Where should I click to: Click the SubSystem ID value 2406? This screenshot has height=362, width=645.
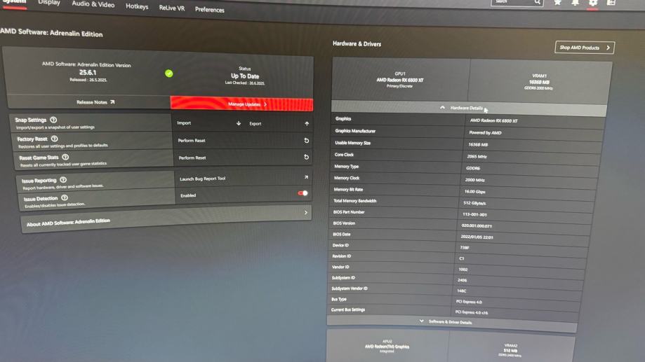462,280
